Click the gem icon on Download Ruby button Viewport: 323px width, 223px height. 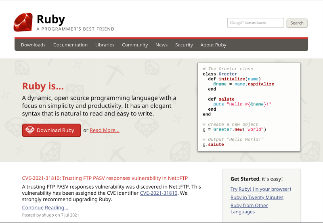[x=30, y=130]
